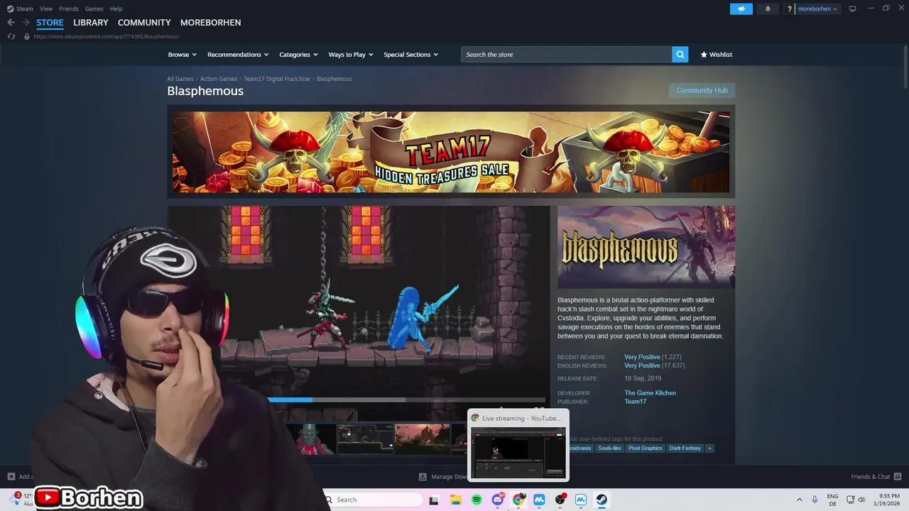Viewport: 909px width, 511px height.
Task: Click the Steam taskbar icon
Action: [x=601, y=500]
